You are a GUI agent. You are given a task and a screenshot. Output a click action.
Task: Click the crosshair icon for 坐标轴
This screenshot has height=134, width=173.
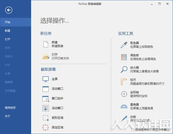coord(124,94)
